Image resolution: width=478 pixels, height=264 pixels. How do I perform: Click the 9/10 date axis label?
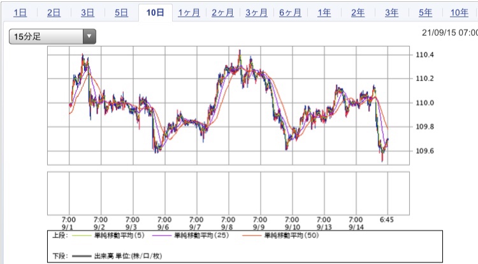[x=293, y=227]
